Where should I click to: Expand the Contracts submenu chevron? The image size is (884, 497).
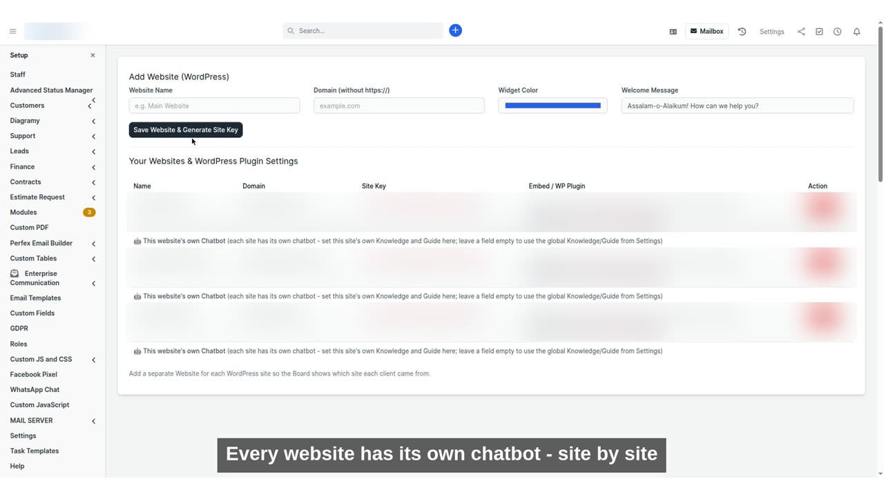(93, 183)
